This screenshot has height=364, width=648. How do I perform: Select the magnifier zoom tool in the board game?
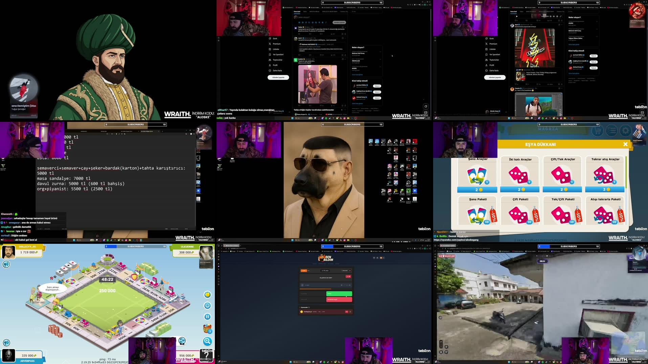coord(207,341)
